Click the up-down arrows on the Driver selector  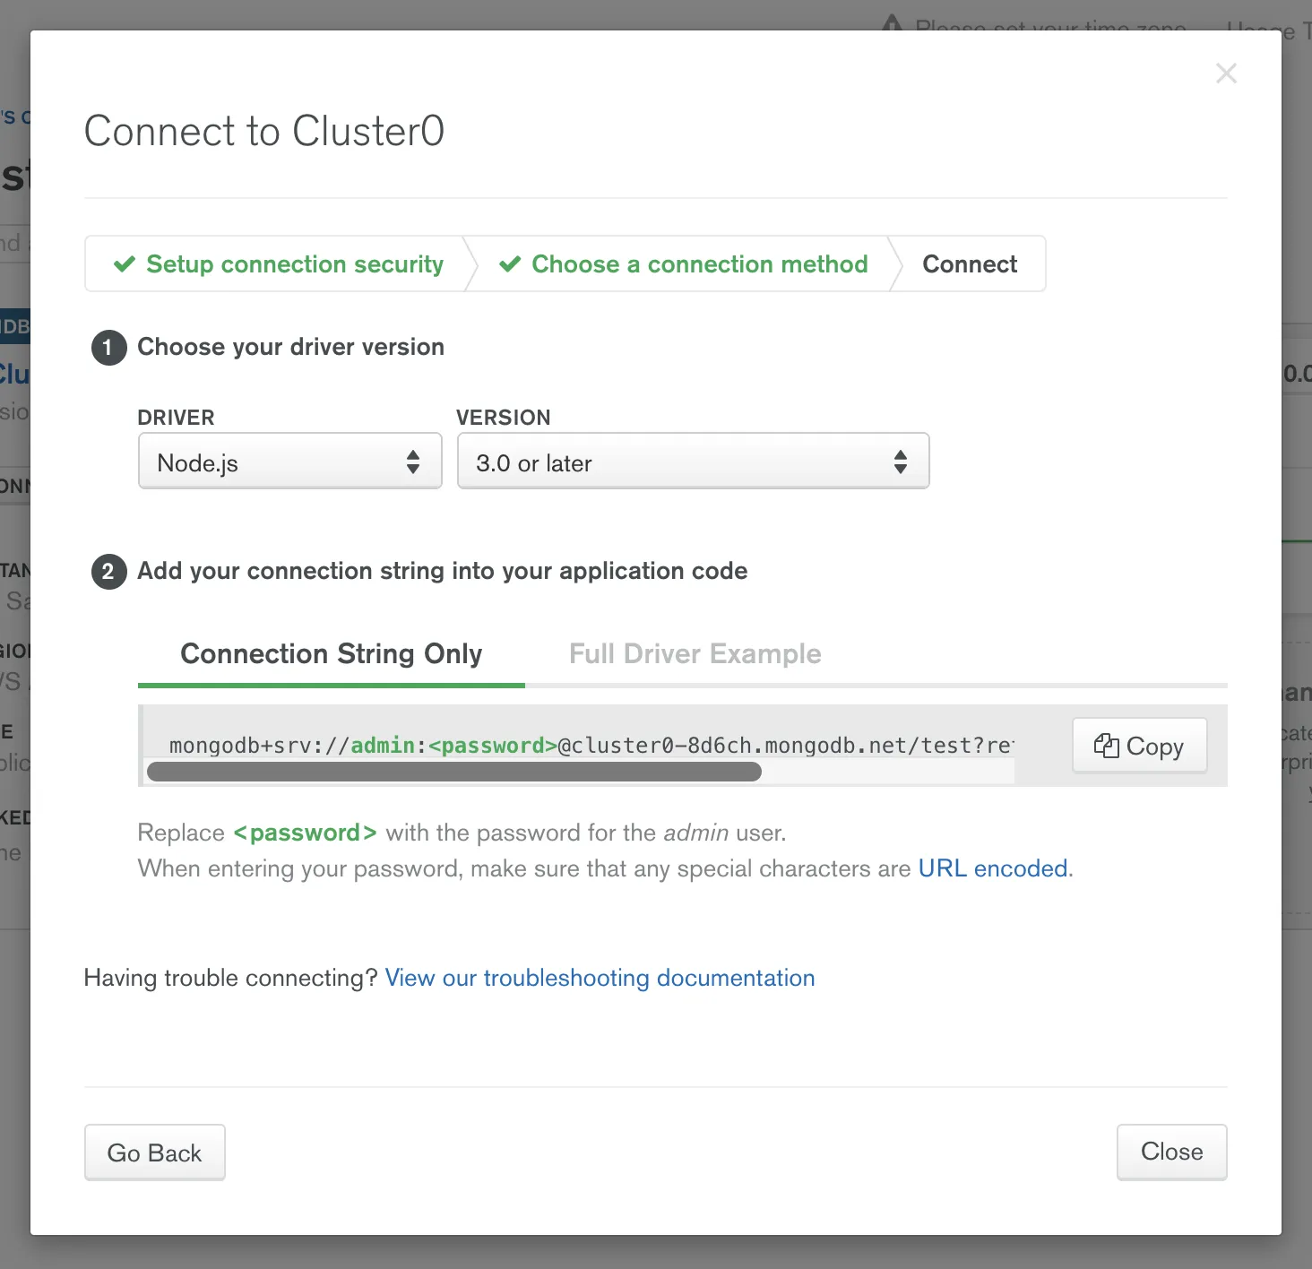coord(413,461)
